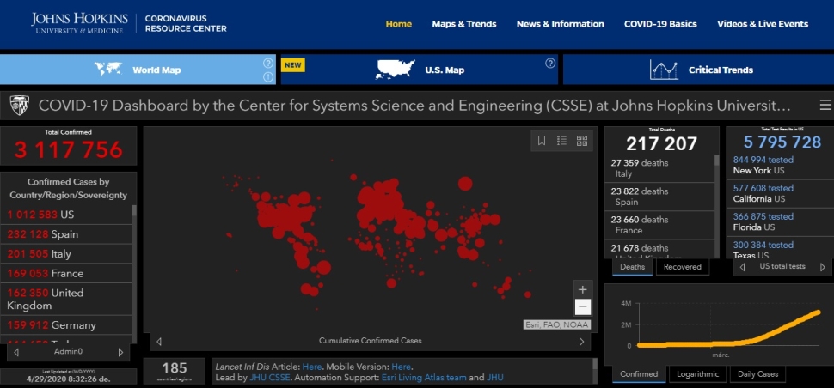834x388 pixels.
Task: Select the Confirmed chart tab
Action: (x=639, y=374)
